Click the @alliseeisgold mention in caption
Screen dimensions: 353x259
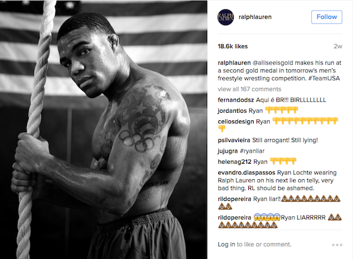click(273, 63)
